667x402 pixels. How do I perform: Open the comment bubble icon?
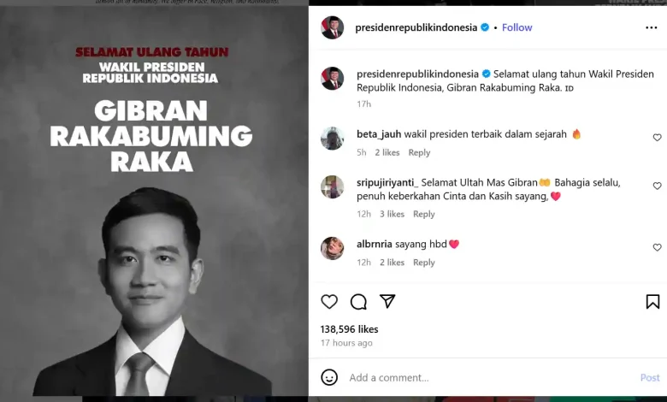coord(358,302)
